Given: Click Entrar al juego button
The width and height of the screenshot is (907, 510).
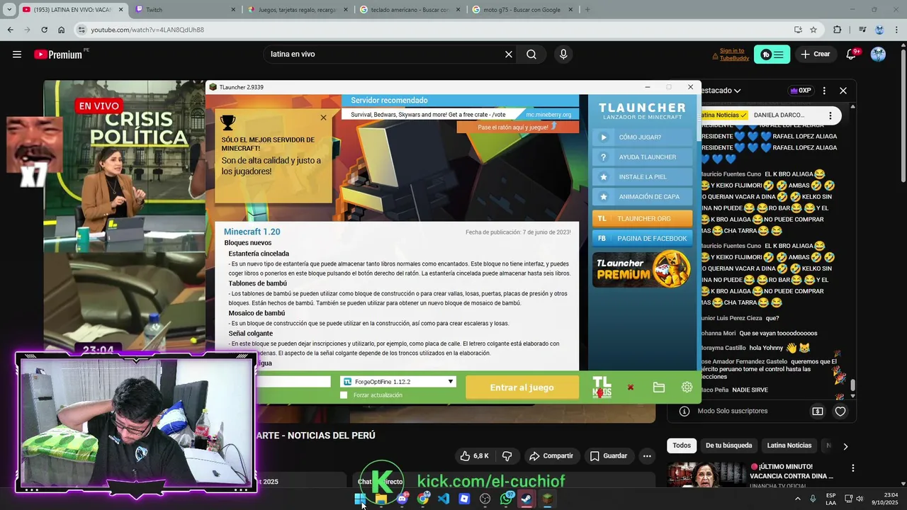Looking at the screenshot, I should (x=522, y=387).
